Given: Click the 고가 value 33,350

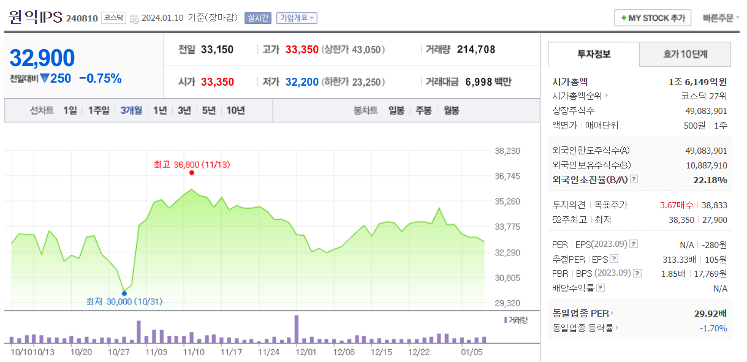Looking at the screenshot, I should pyautogui.click(x=302, y=50).
